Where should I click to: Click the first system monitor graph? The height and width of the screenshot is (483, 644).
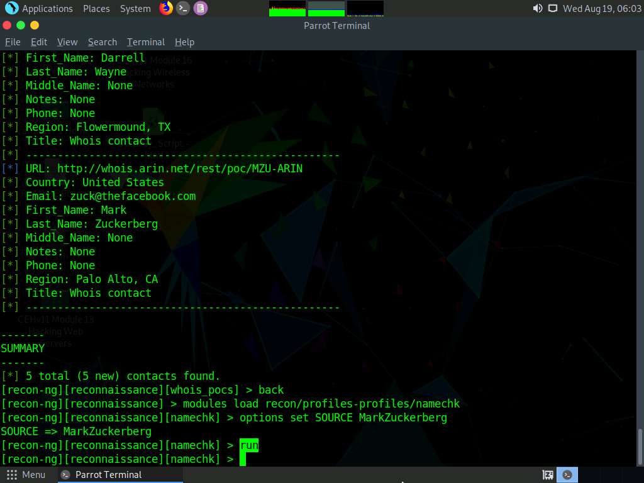pyautogui.click(x=287, y=8)
